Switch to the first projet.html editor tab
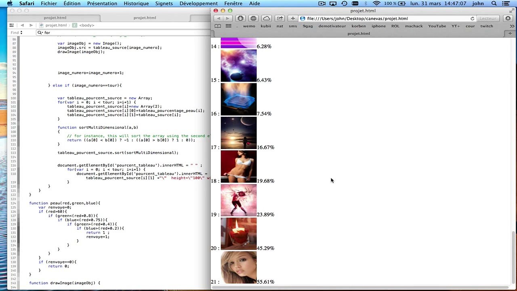Viewport: 517px width, 291px height. [x=55, y=18]
